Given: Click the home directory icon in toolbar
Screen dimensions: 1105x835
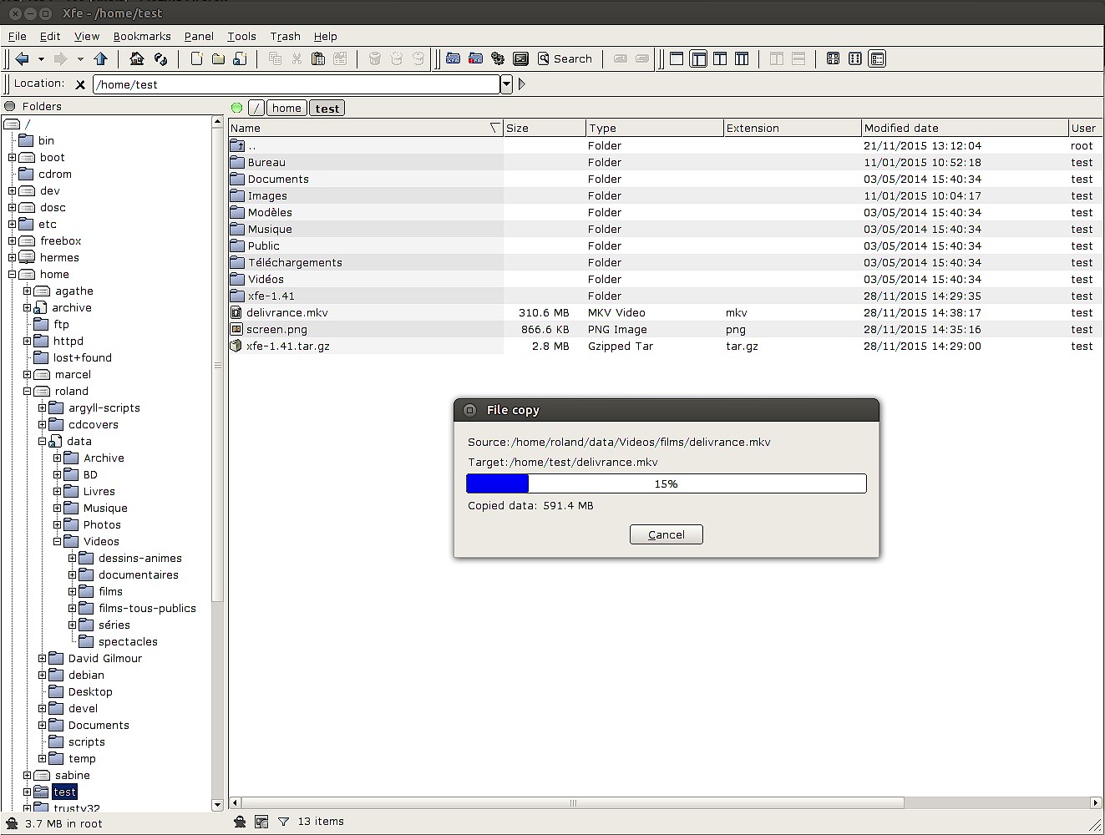Looking at the screenshot, I should [137, 58].
